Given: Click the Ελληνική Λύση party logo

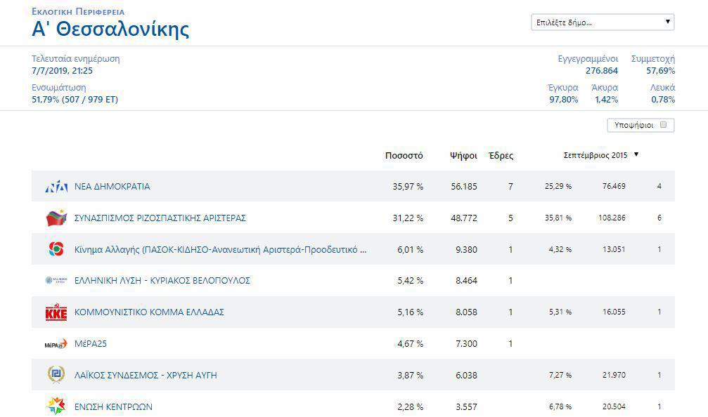Looking at the screenshot, I should [x=56, y=281].
